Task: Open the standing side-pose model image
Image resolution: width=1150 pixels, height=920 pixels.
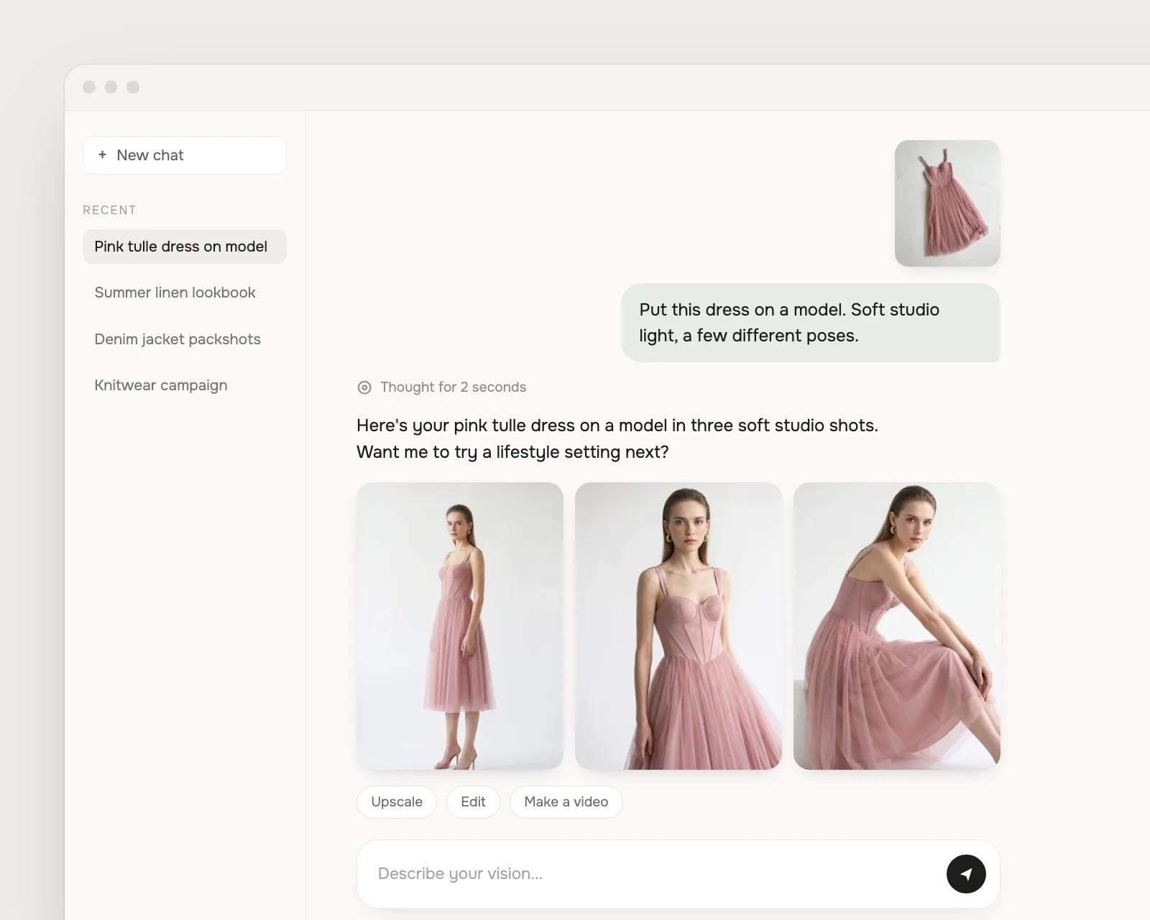Action: 460,626
